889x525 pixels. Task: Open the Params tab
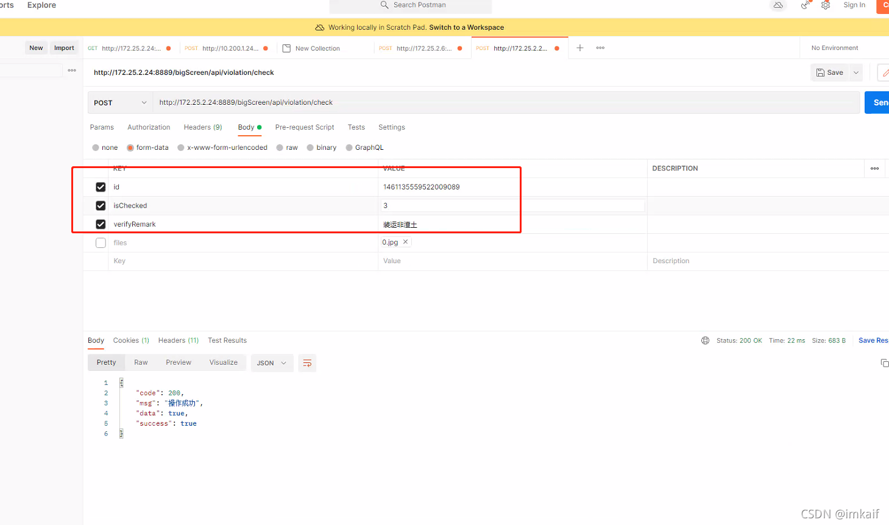click(x=102, y=127)
